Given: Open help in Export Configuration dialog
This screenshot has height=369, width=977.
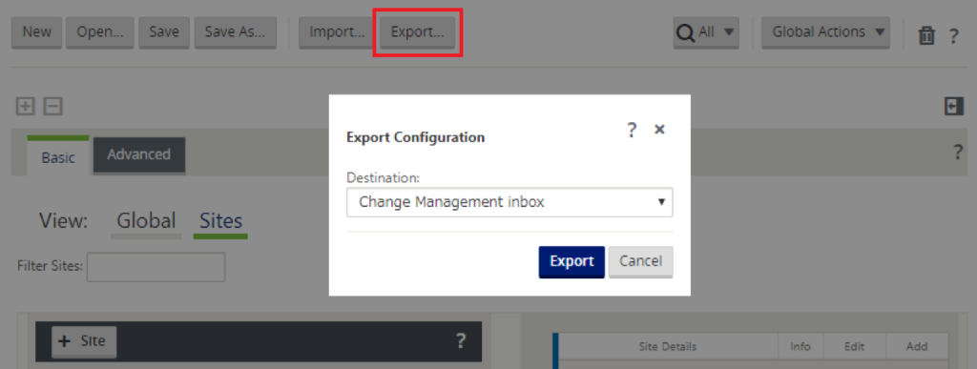Looking at the screenshot, I should (632, 130).
